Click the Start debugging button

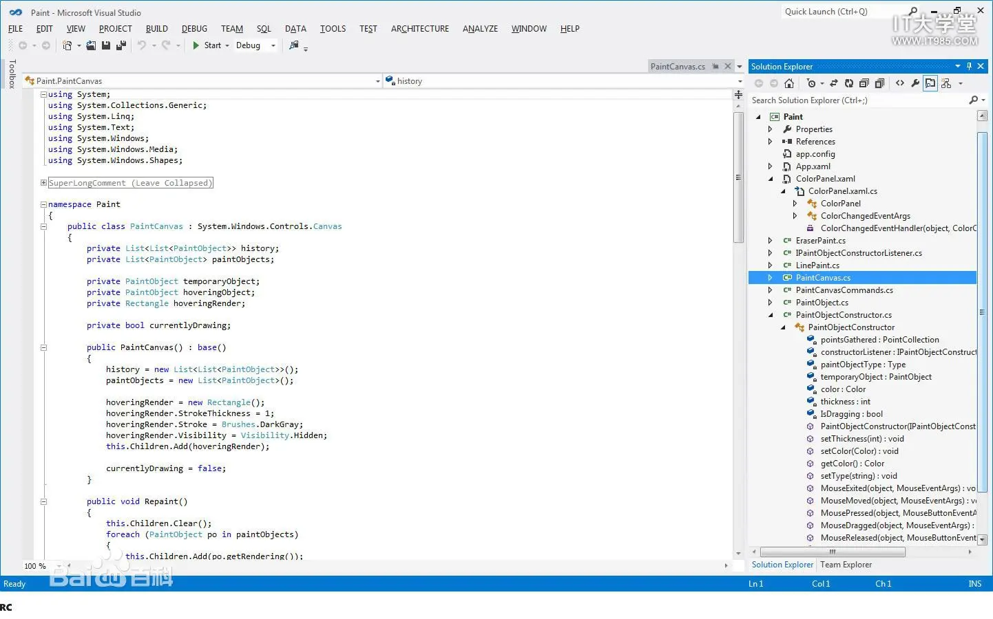[x=206, y=46]
